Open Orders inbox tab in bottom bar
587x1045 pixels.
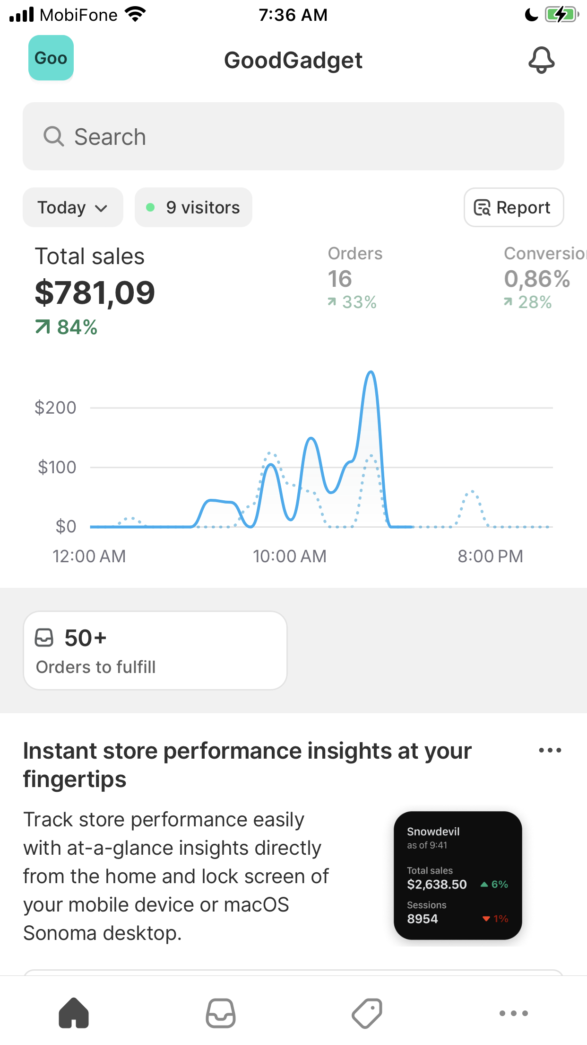(221, 1013)
